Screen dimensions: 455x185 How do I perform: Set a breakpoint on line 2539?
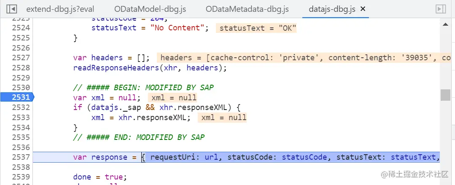21,177
